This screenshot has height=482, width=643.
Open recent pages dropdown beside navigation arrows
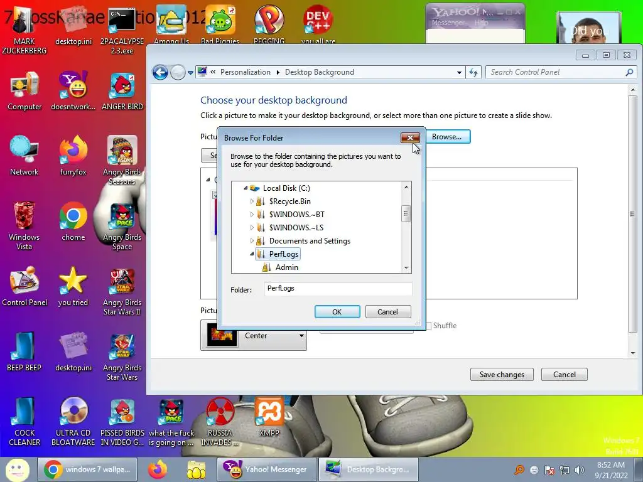[x=190, y=73]
